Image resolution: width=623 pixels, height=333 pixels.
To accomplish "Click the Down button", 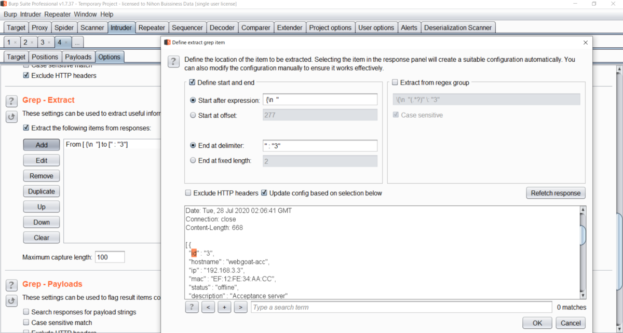I will coord(42,222).
